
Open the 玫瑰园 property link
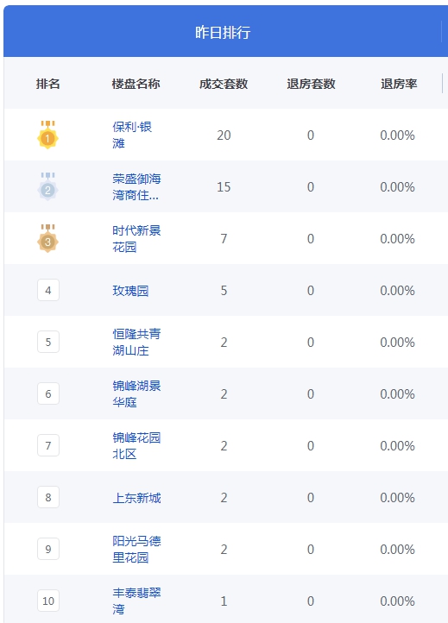130,291
